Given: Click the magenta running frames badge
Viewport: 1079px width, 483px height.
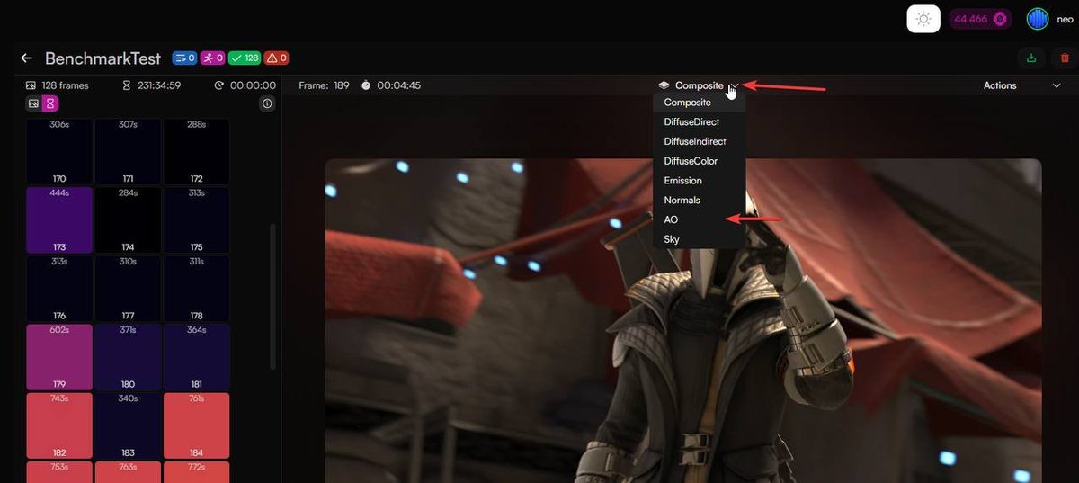Looking at the screenshot, I should (212, 58).
